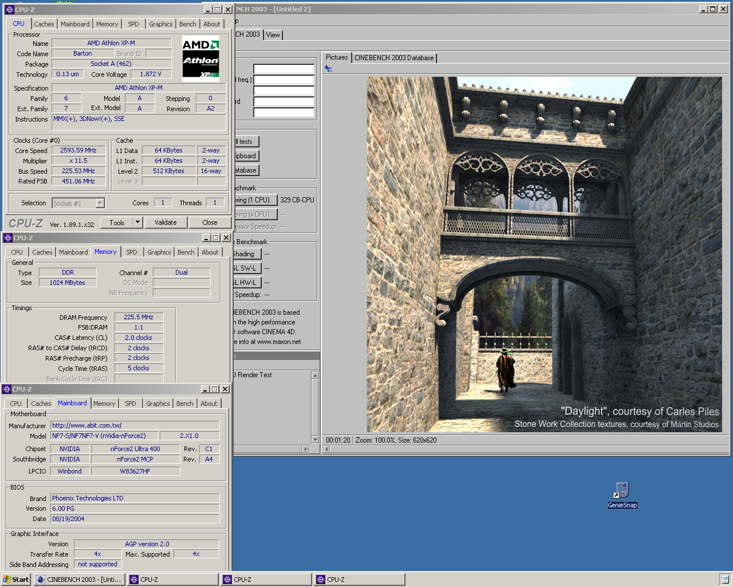Screen dimensions: 733x587
Task: Click the Multiplier value x 11.5
Action: (x=78, y=161)
